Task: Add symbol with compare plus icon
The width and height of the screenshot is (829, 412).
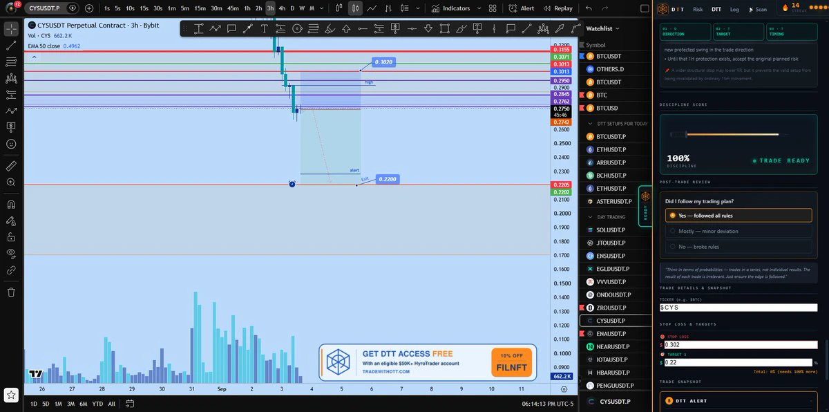Action: [x=90, y=8]
